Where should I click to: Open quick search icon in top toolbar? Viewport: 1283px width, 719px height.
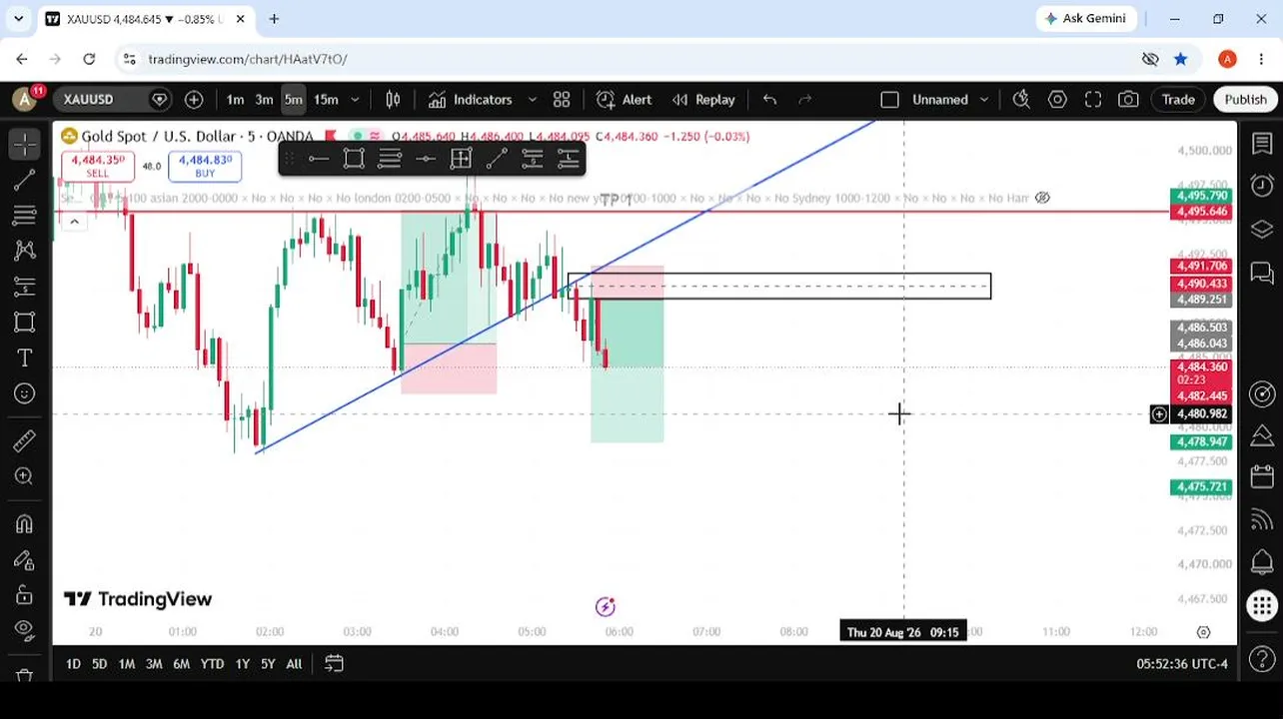1021,99
